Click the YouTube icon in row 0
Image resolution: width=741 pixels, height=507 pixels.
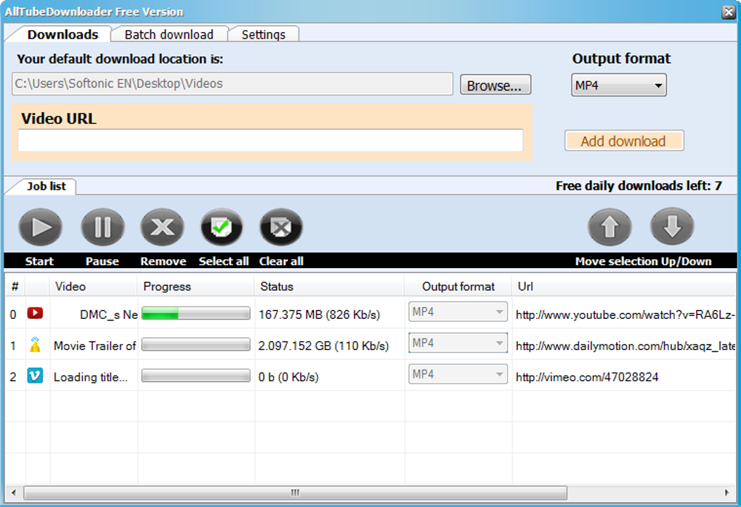point(35,313)
